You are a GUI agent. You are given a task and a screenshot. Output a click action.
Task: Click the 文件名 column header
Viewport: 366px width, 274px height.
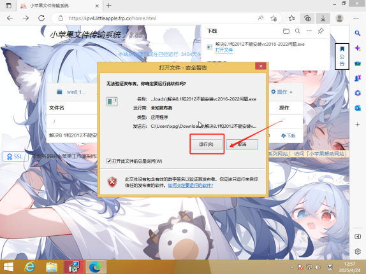point(57,108)
